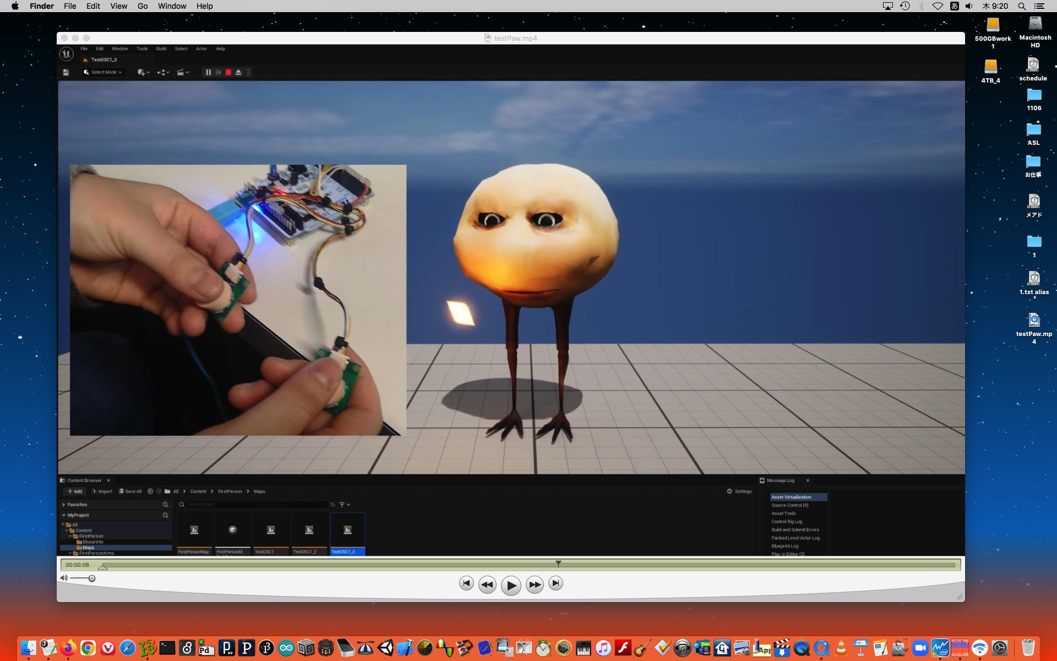Click the rewind button

click(x=487, y=585)
